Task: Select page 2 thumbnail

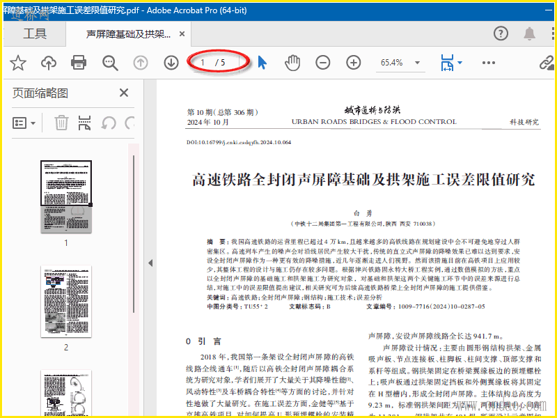Action: point(66,301)
